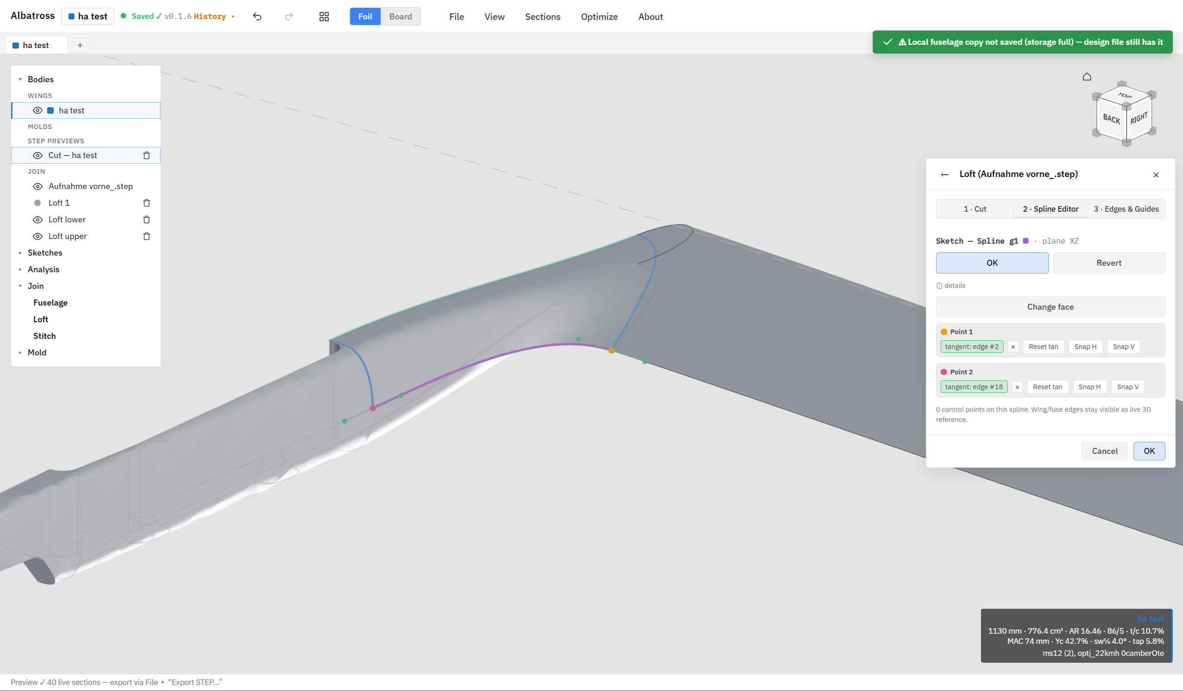Remove Point 2 tangent edge #18 constraint
1183x691 pixels.
1017,387
